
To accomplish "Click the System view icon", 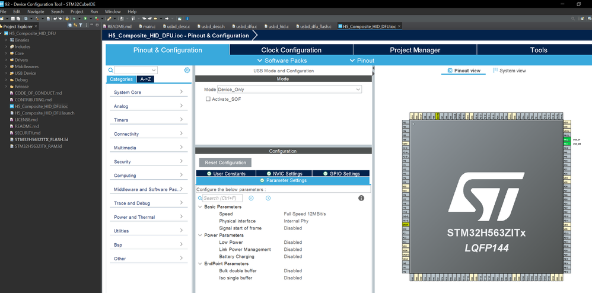I will pos(495,70).
